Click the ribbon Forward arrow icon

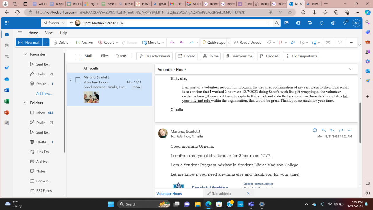pos(191,43)
